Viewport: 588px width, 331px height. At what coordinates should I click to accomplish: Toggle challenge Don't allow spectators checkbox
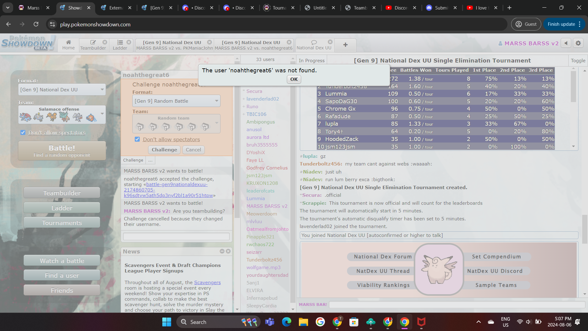pos(137,139)
